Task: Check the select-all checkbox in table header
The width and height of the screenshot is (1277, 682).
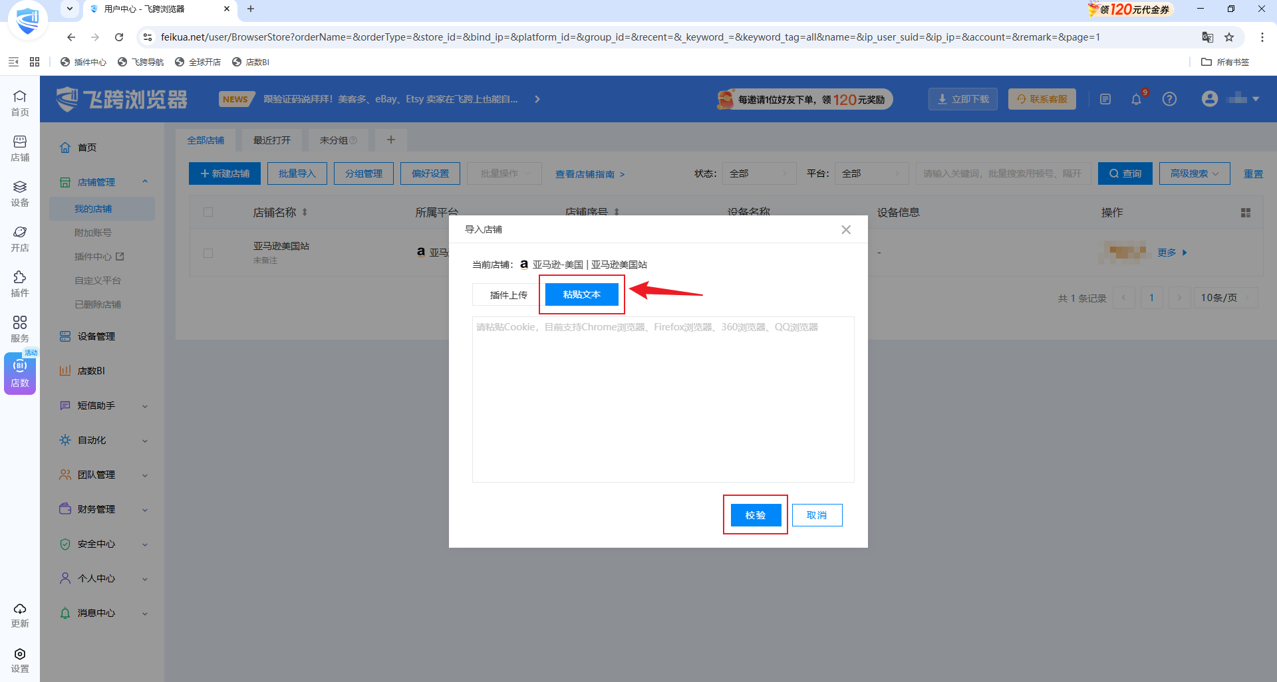Action: (208, 212)
